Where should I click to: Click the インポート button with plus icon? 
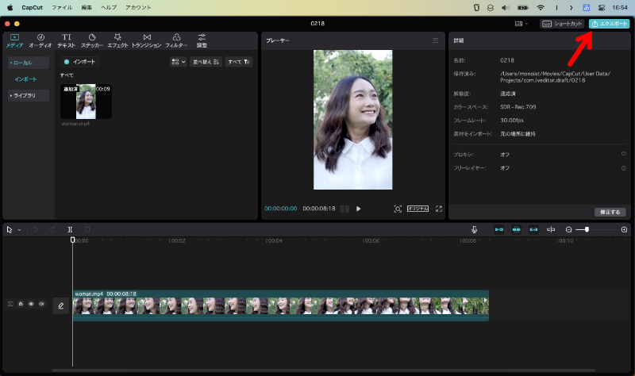[x=80, y=62]
